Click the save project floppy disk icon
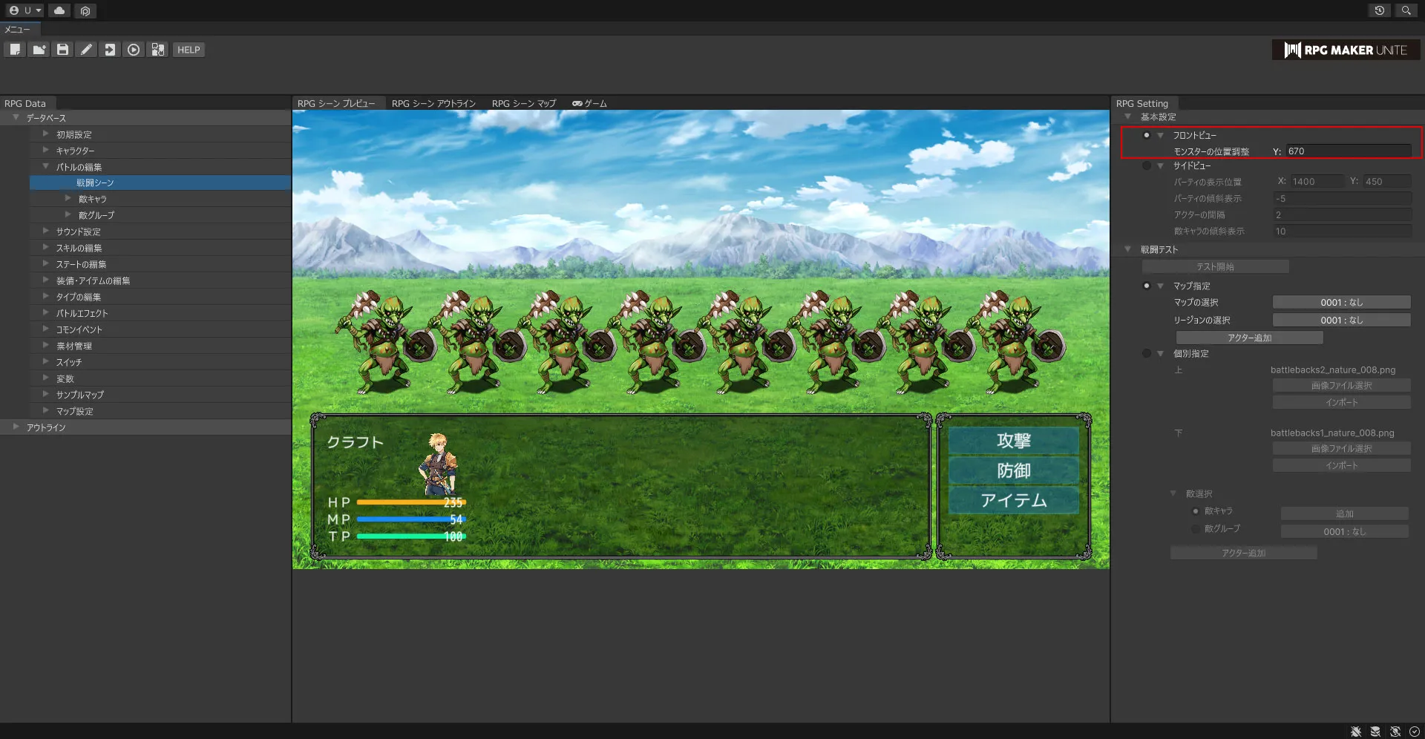This screenshot has width=1425, height=739. (62, 50)
